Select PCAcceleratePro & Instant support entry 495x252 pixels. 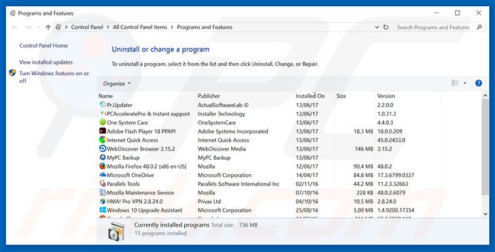click(148, 113)
